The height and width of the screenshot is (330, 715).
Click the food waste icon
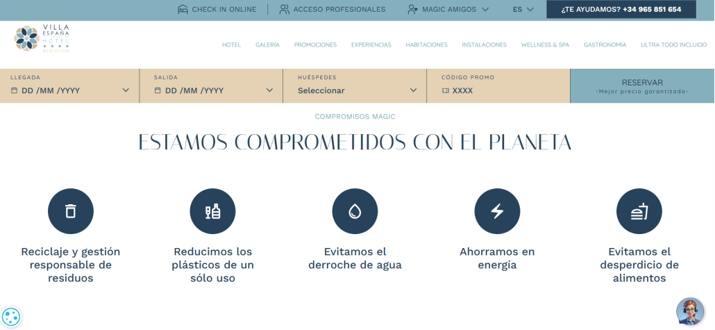click(639, 211)
